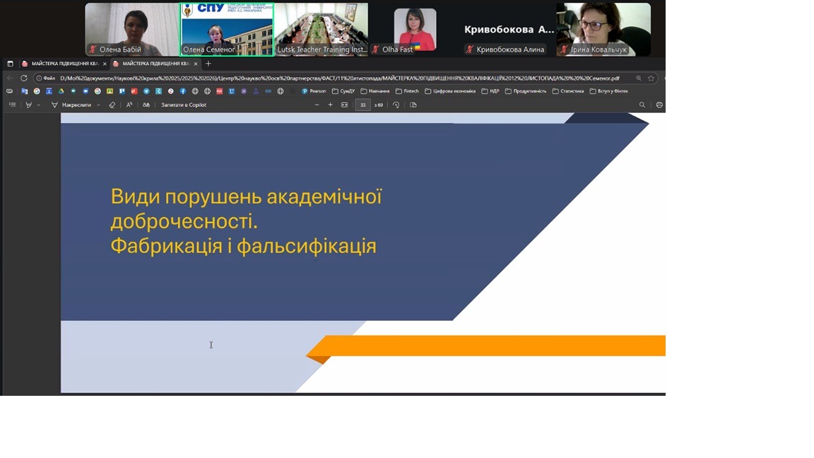Reload the page with the refresh icon
Screen dimensions: 814x458
pyautogui.click(x=24, y=78)
